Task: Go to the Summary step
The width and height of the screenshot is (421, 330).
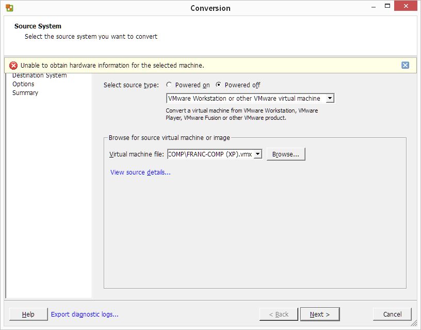Action: click(x=25, y=93)
